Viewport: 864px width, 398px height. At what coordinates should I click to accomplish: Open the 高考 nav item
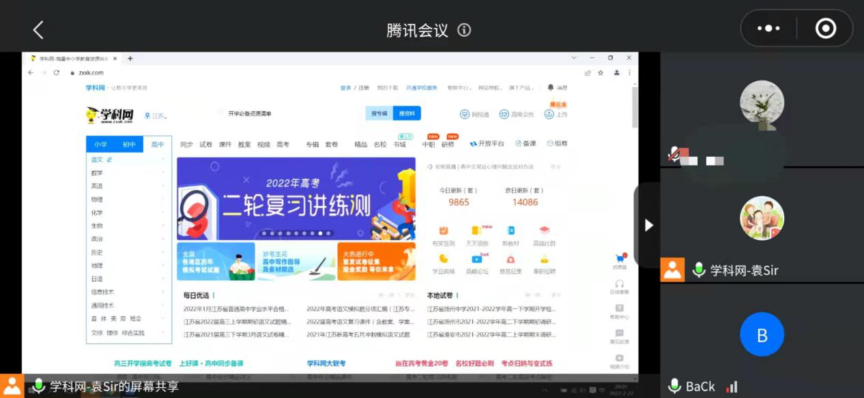click(283, 144)
